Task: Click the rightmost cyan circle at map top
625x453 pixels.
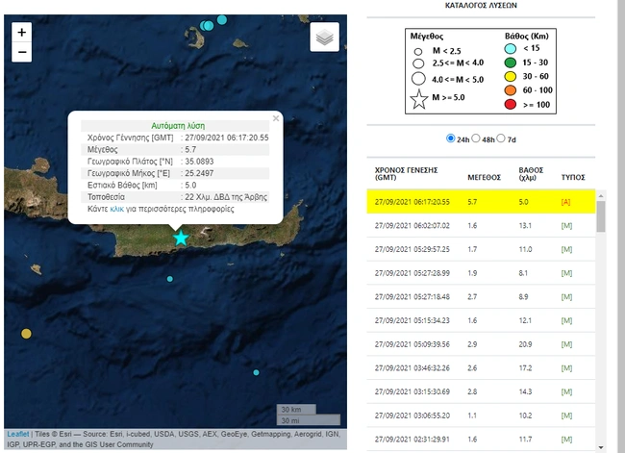Action: 222,19
